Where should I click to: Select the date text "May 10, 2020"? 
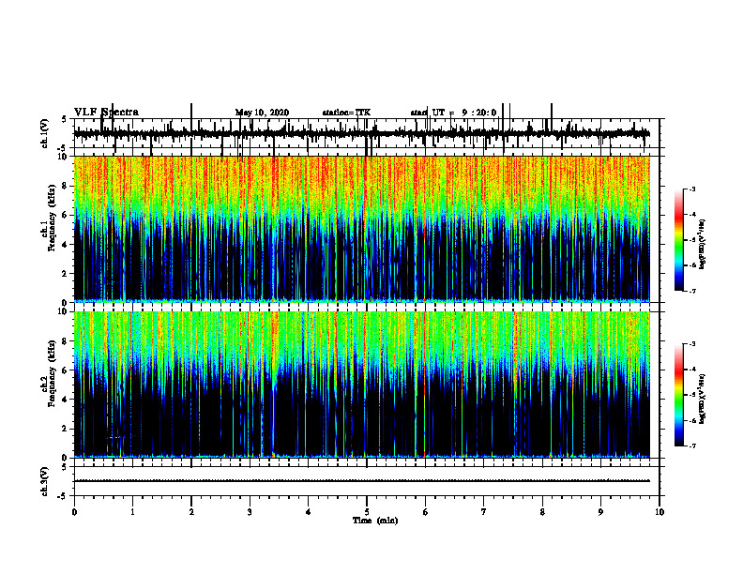coord(262,113)
